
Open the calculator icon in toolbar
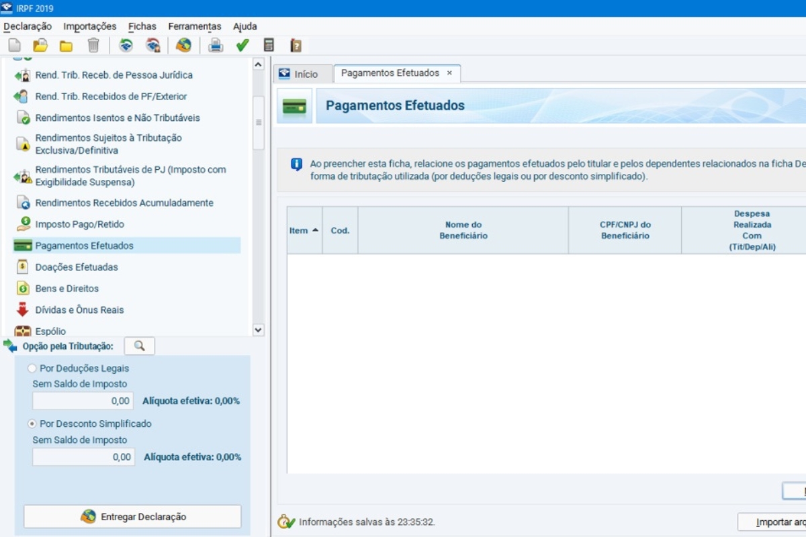[x=269, y=46]
